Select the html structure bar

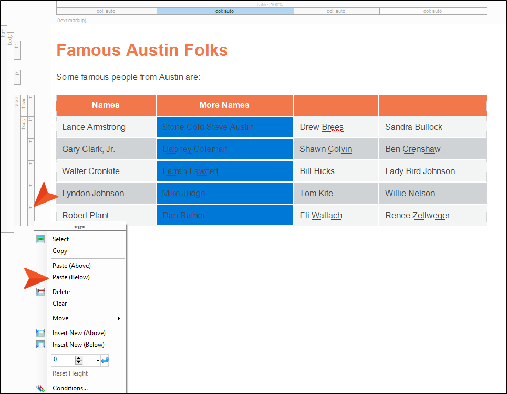(4, 129)
